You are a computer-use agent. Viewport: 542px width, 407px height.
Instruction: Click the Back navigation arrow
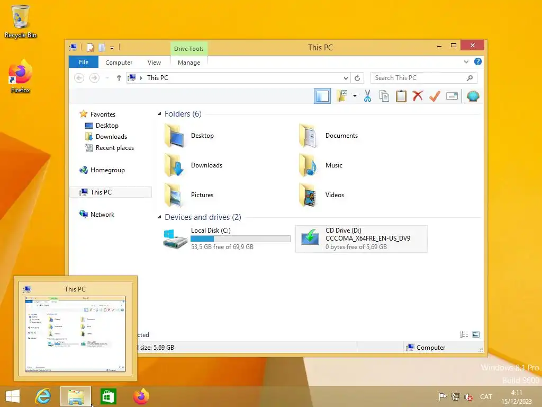(79, 78)
